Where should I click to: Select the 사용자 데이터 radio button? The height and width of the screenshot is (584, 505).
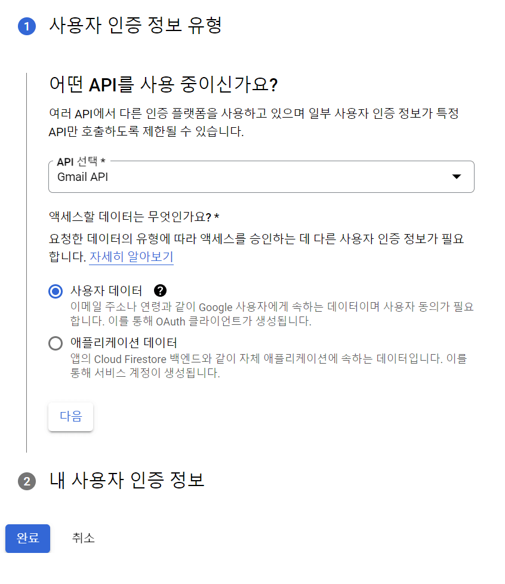pos(56,291)
